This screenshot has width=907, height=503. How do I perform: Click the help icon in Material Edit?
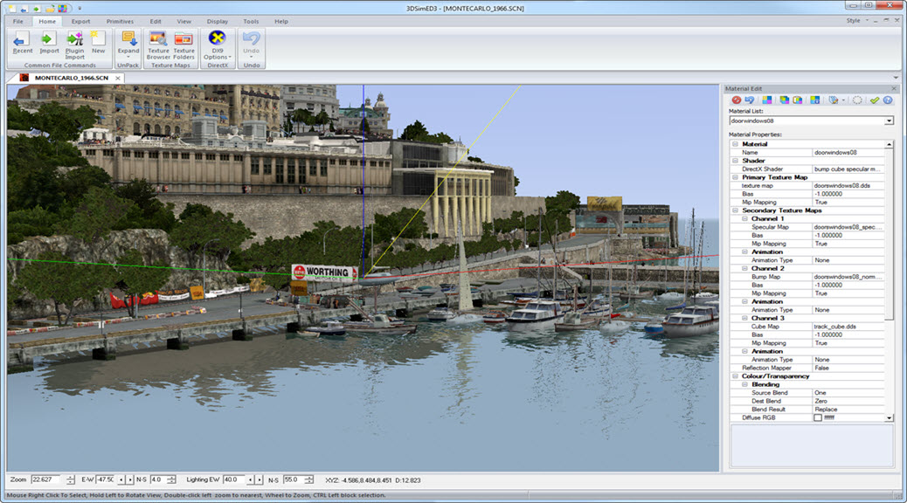(887, 100)
